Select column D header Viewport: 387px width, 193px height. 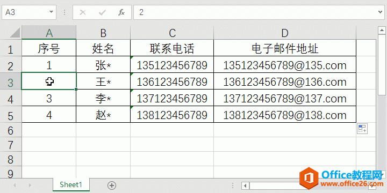[x=285, y=33]
